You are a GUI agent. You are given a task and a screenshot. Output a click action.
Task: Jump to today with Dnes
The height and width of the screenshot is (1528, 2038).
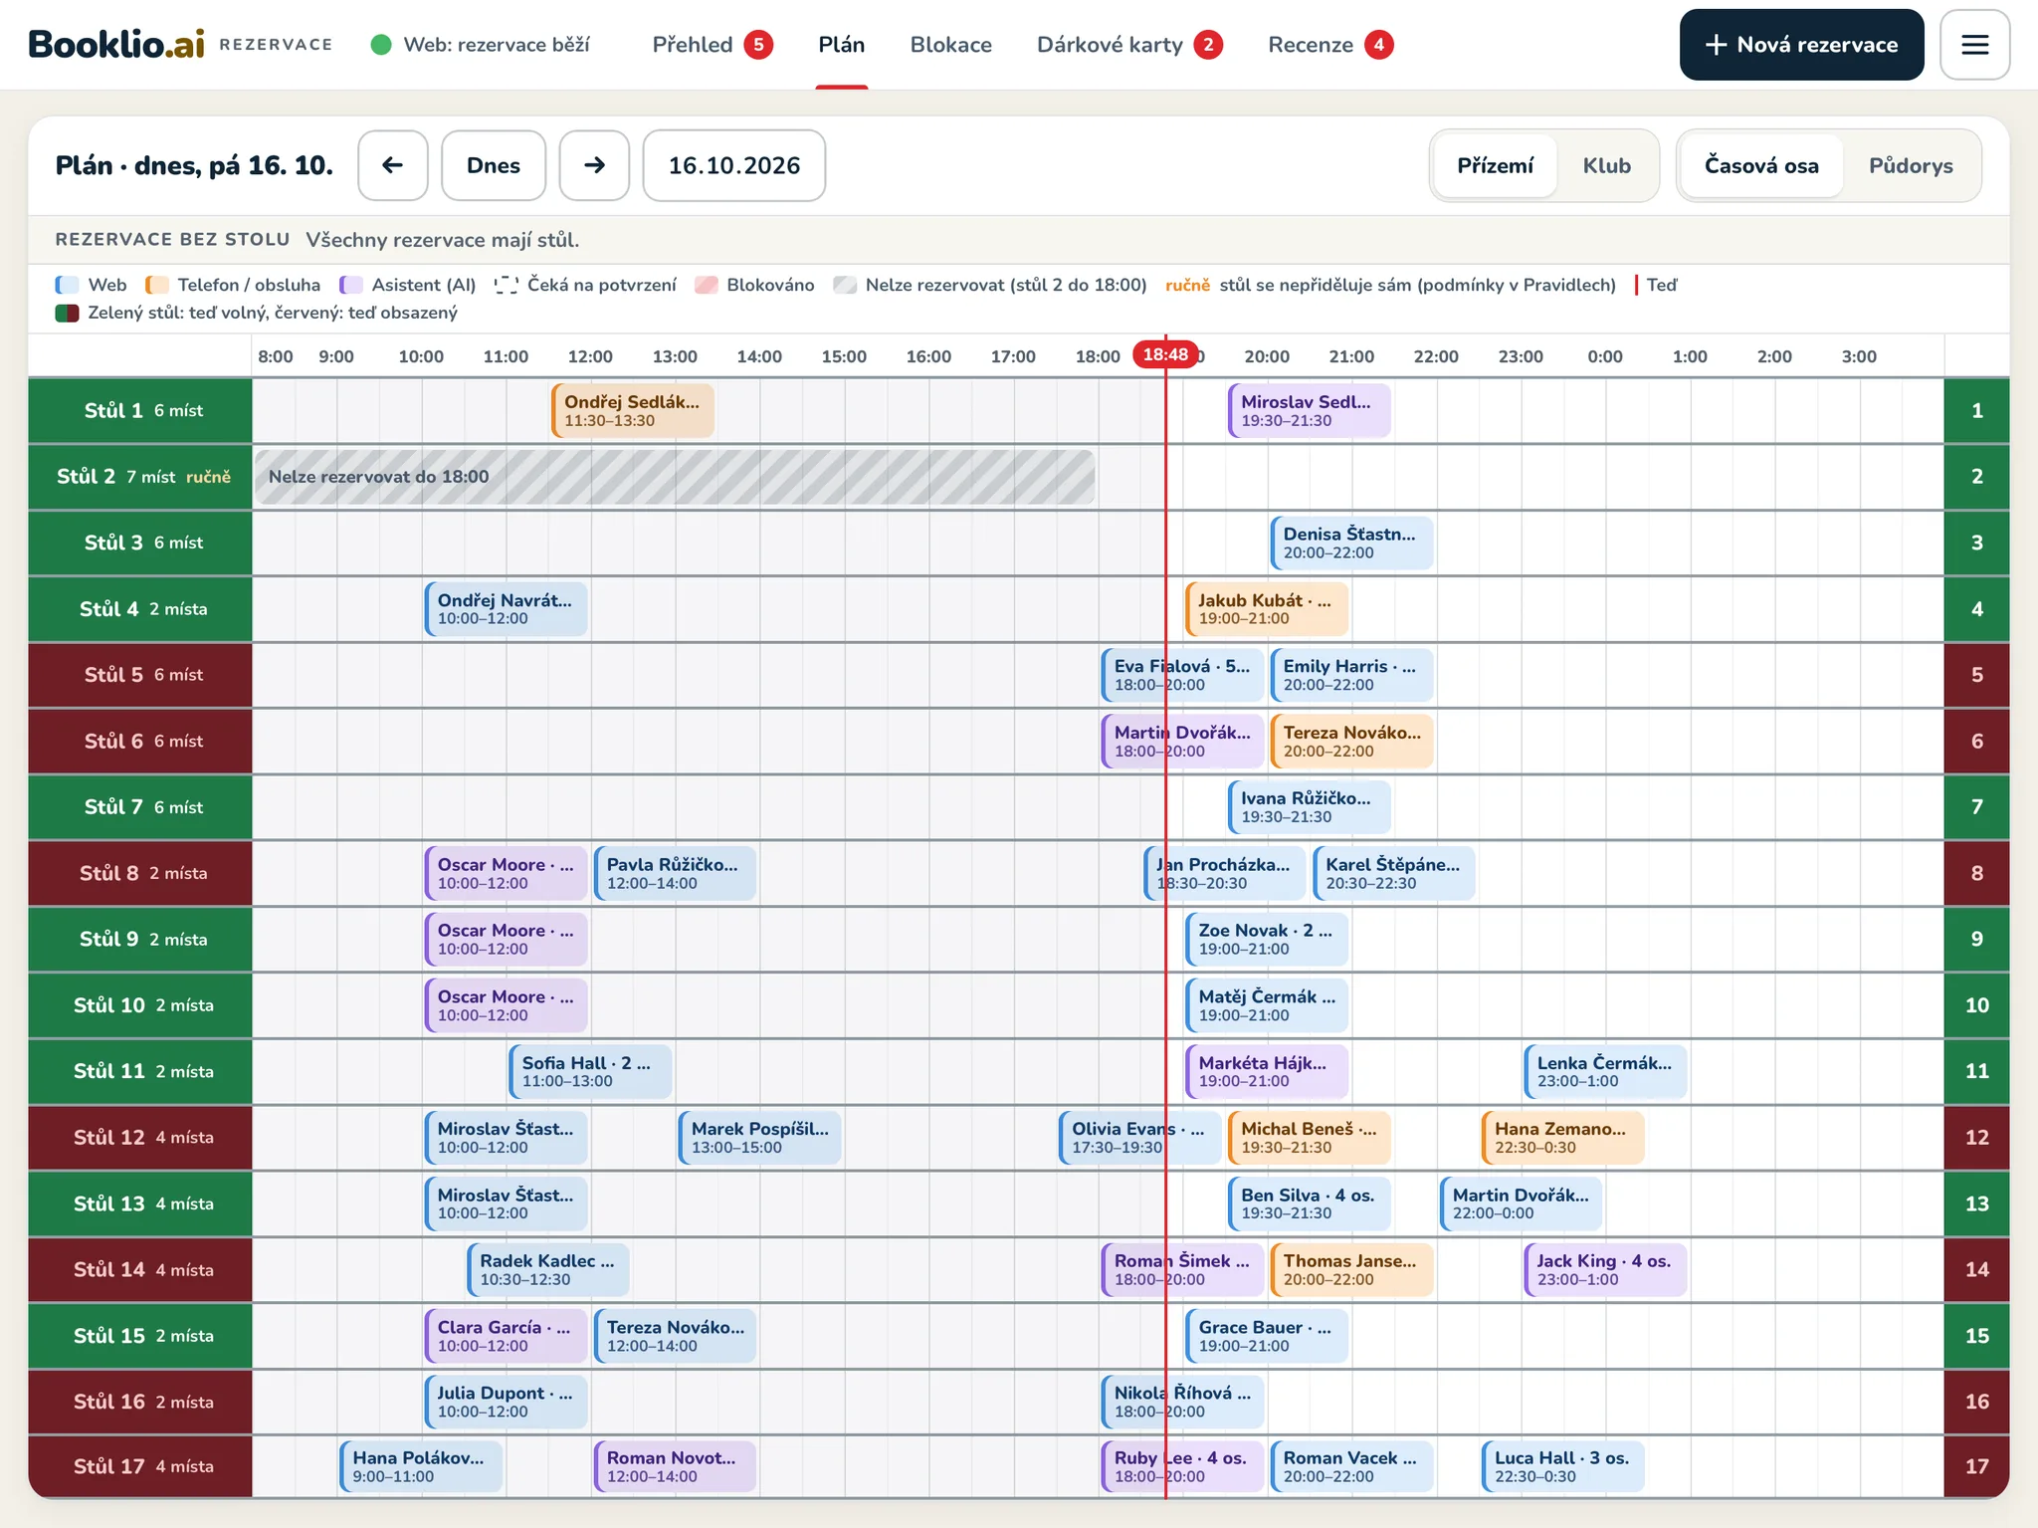pos(494,165)
